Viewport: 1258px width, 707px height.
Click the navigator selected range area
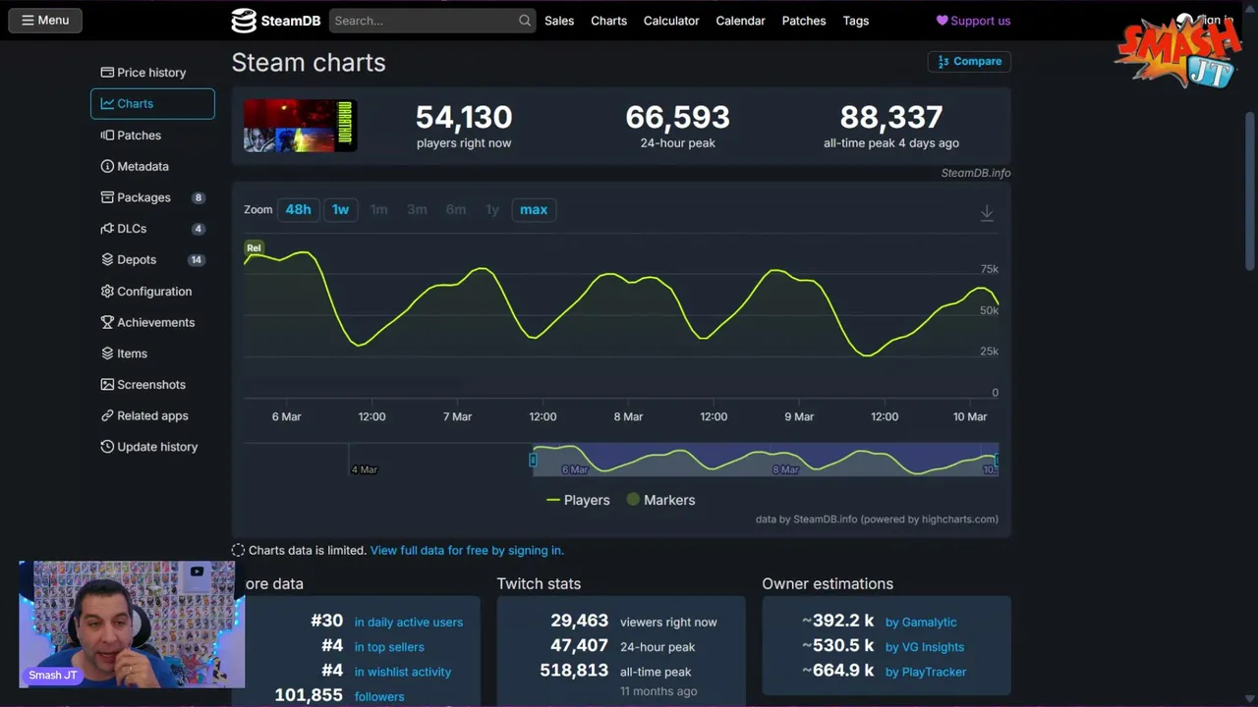pos(765,460)
